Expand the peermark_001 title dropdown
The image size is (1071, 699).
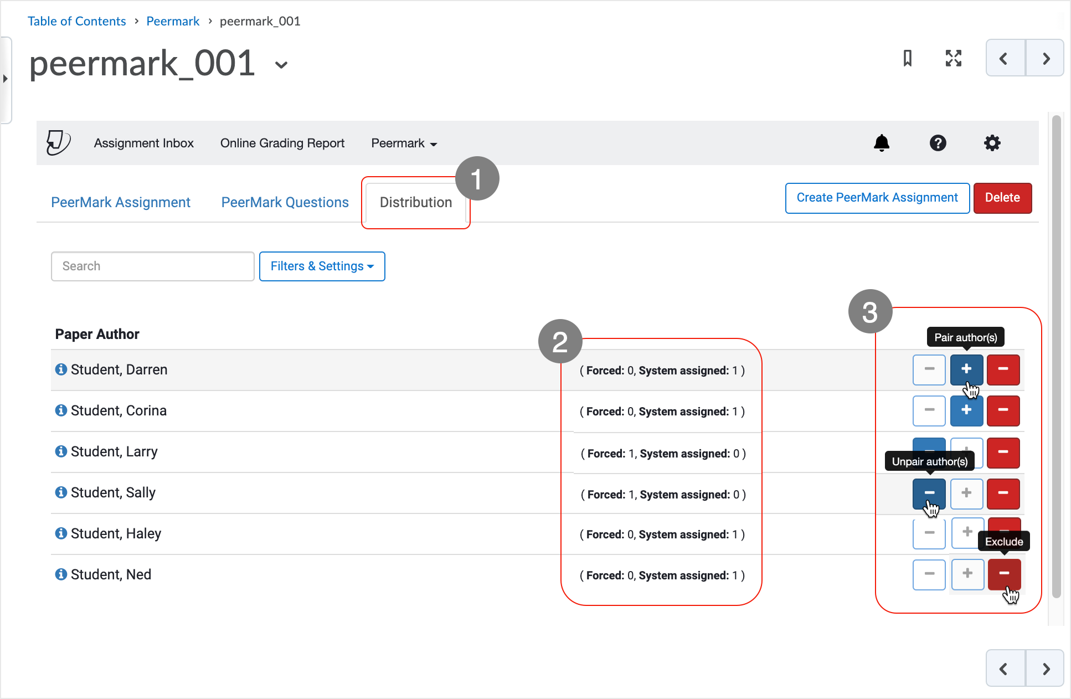pos(281,65)
